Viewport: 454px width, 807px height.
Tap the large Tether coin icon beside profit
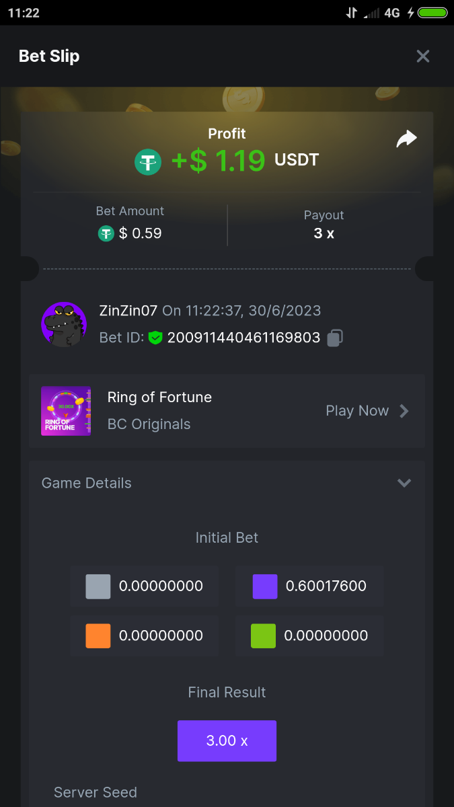pyautogui.click(x=148, y=162)
